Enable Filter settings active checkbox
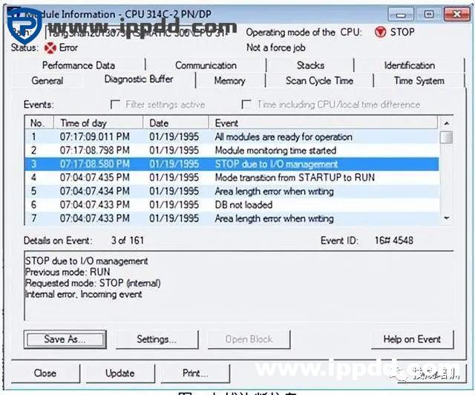The width and height of the screenshot is (475, 395). pos(115,104)
